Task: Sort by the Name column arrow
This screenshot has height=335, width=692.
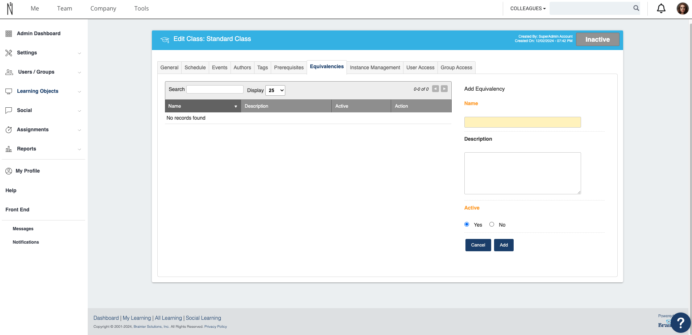Action: click(x=236, y=107)
